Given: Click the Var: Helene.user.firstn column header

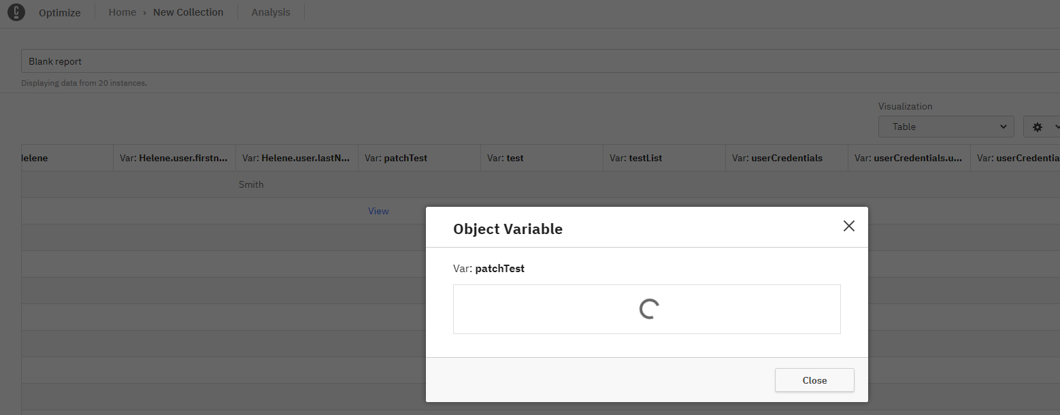Looking at the screenshot, I should [x=173, y=158].
